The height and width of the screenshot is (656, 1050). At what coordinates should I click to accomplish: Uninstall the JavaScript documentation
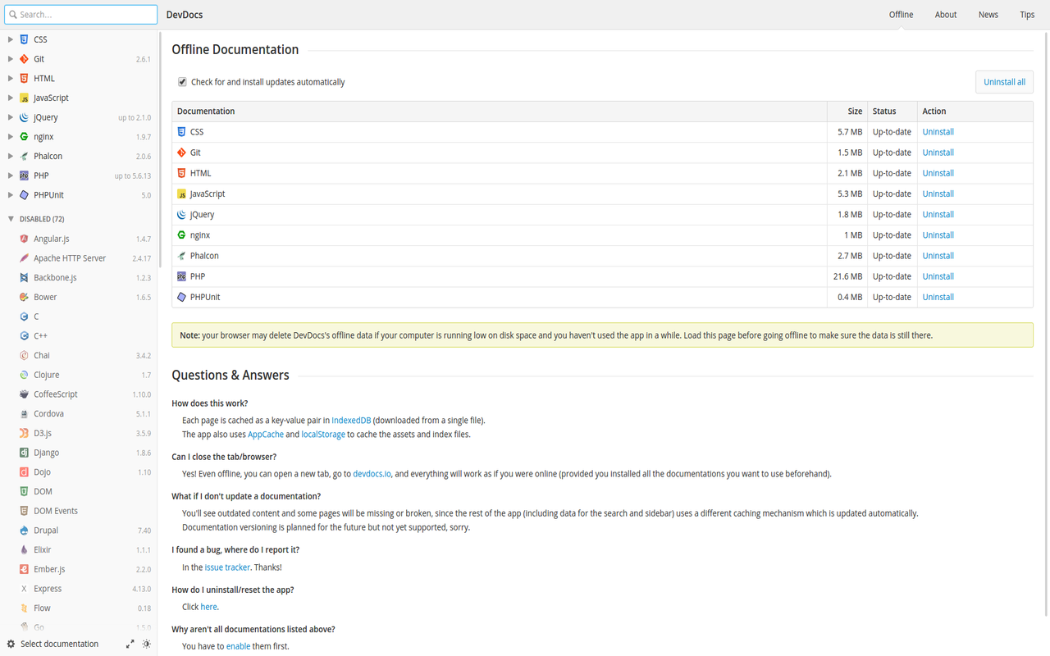(x=938, y=194)
